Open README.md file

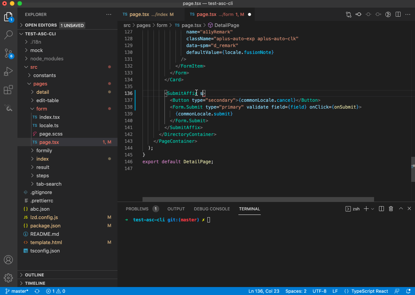tap(44, 234)
